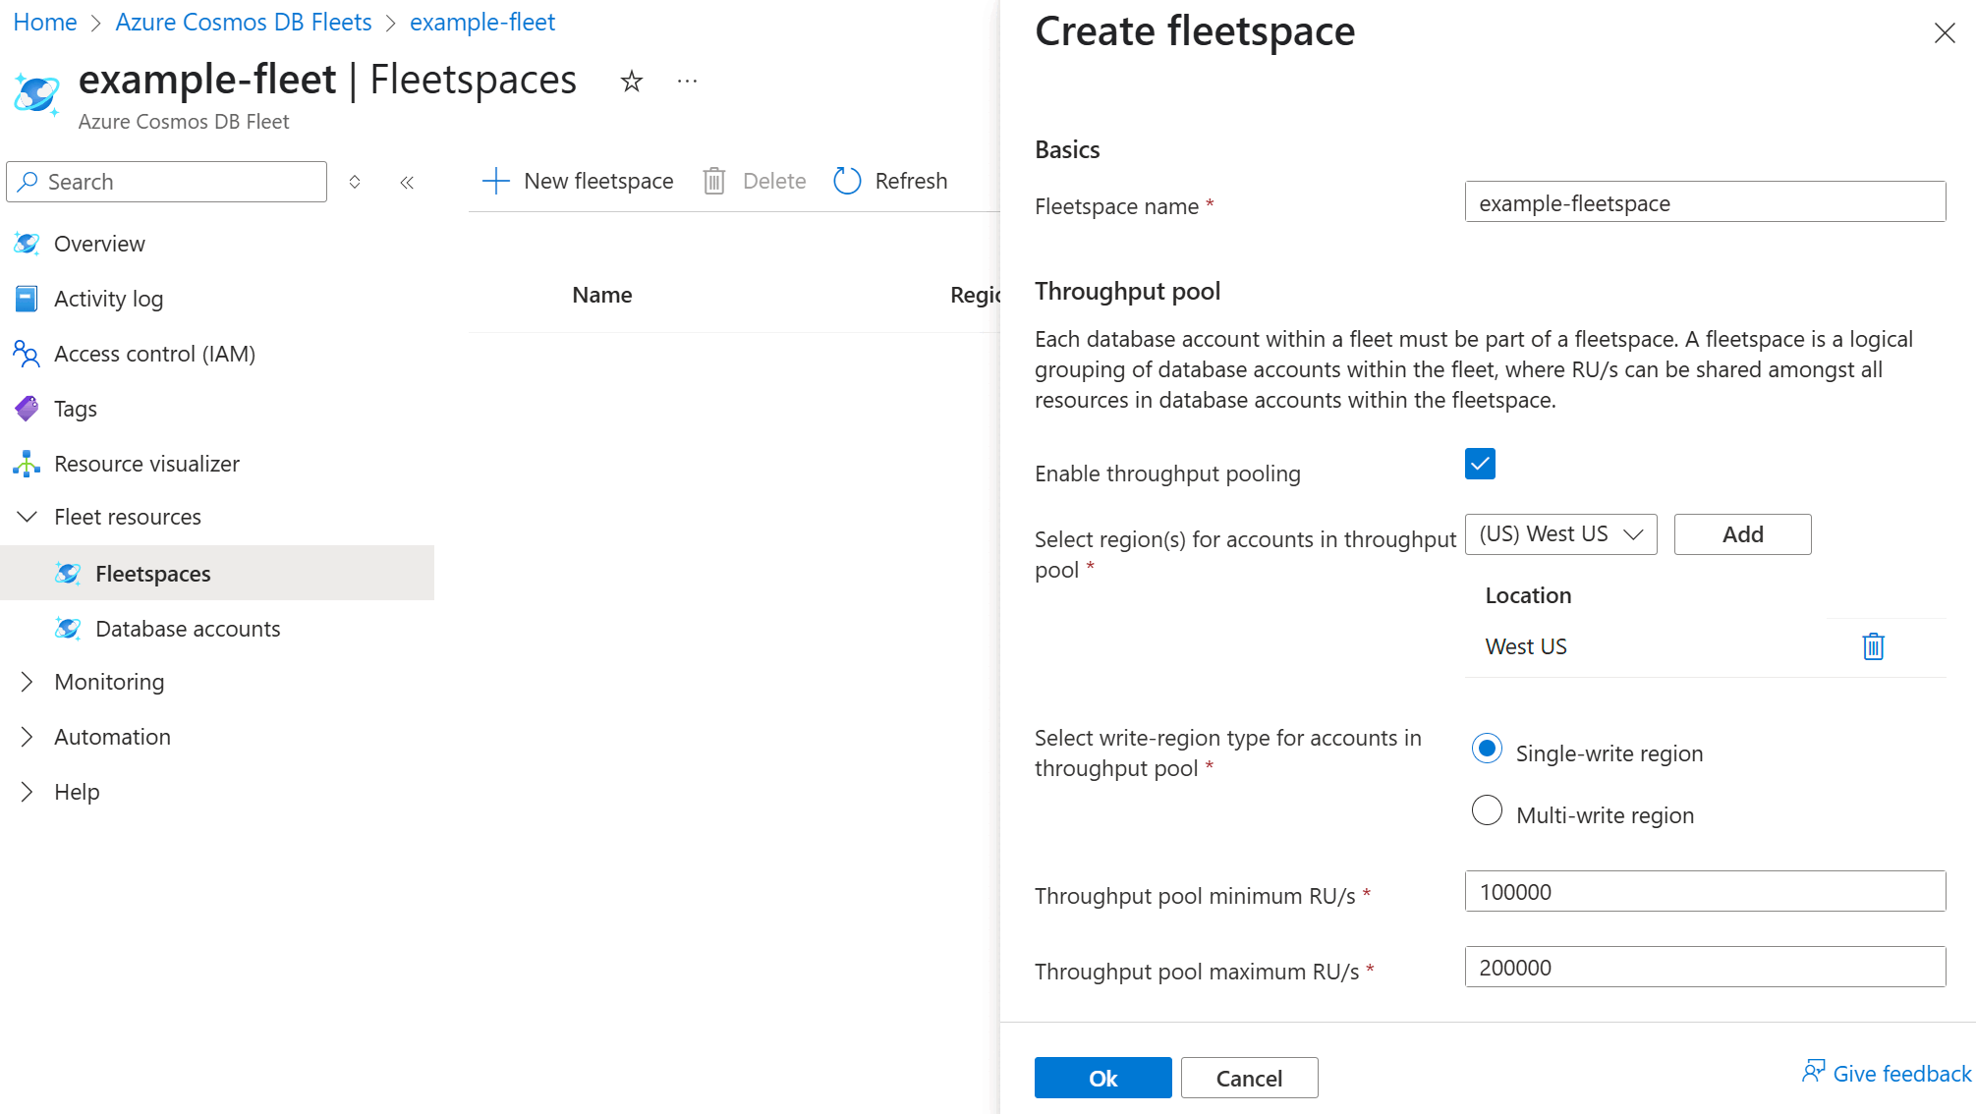Open the more options (...) menu
1976x1114 pixels.
[686, 81]
